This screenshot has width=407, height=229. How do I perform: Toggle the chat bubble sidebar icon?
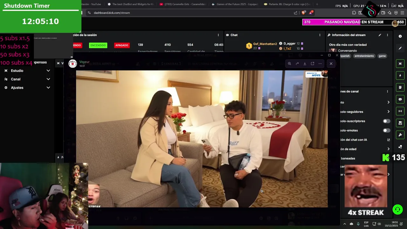(x=400, y=99)
